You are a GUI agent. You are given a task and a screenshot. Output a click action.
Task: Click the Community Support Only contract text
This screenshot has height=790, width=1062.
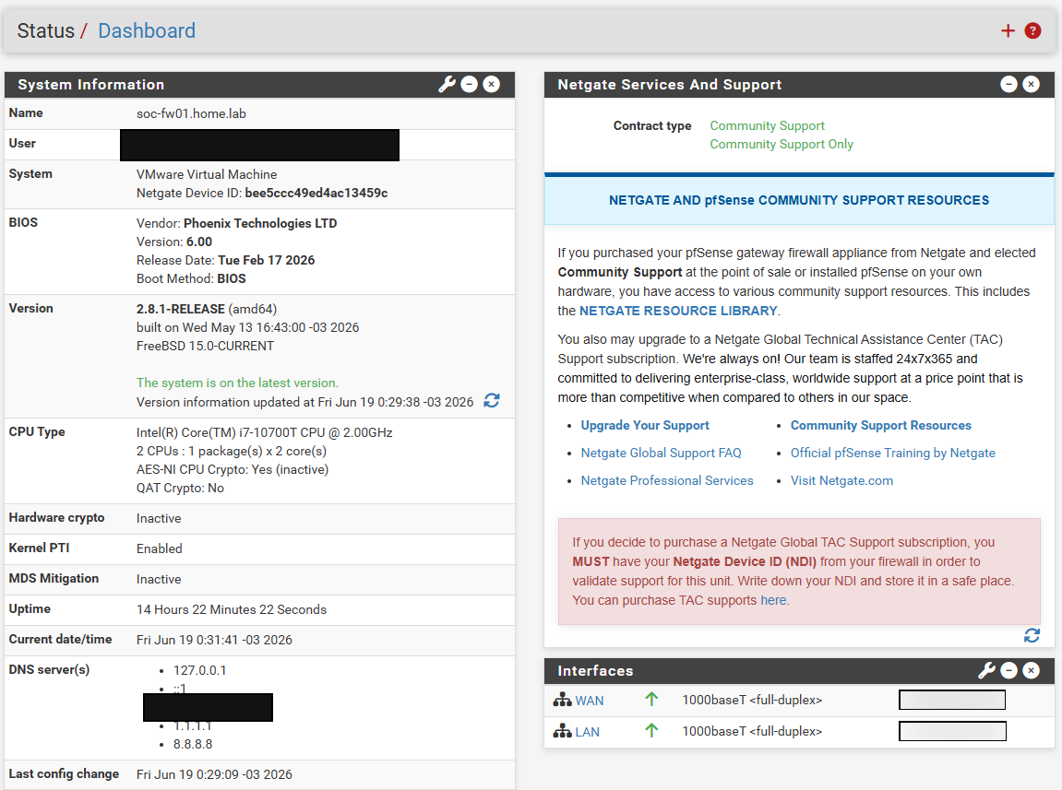[x=782, y=144]
